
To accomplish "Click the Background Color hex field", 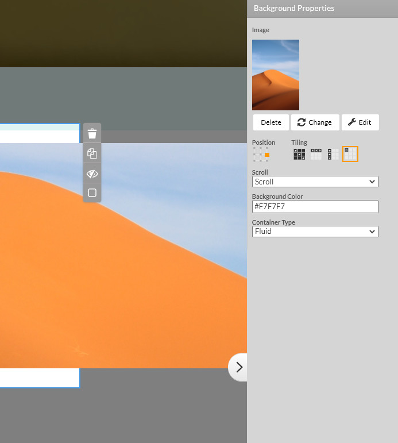I will (x=315, y=206).
